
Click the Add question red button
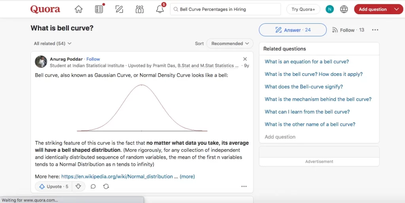coord(373,9)
